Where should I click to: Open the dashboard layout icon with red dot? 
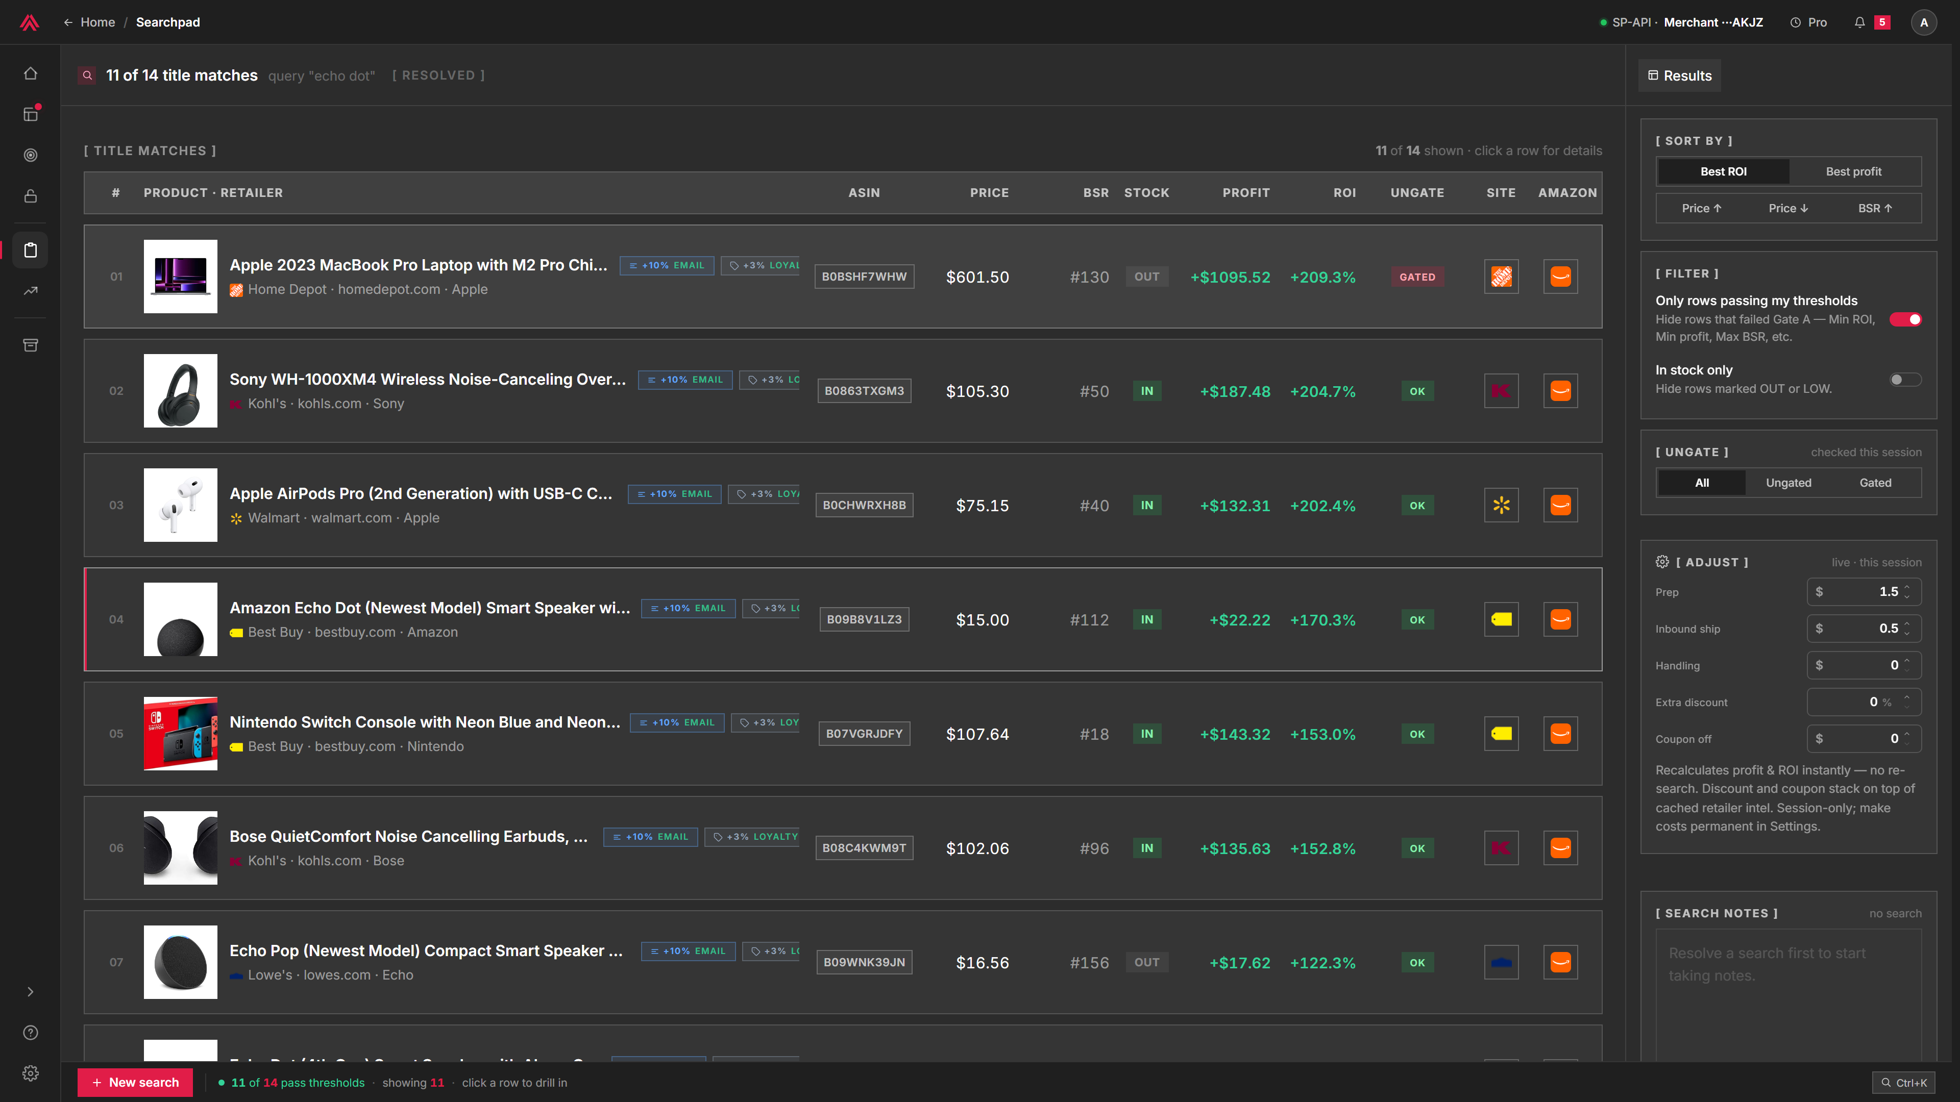31,114
